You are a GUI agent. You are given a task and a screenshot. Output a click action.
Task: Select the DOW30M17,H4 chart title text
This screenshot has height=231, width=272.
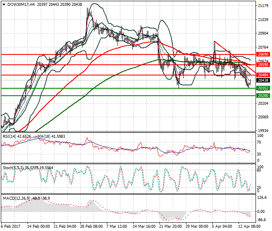21,5
